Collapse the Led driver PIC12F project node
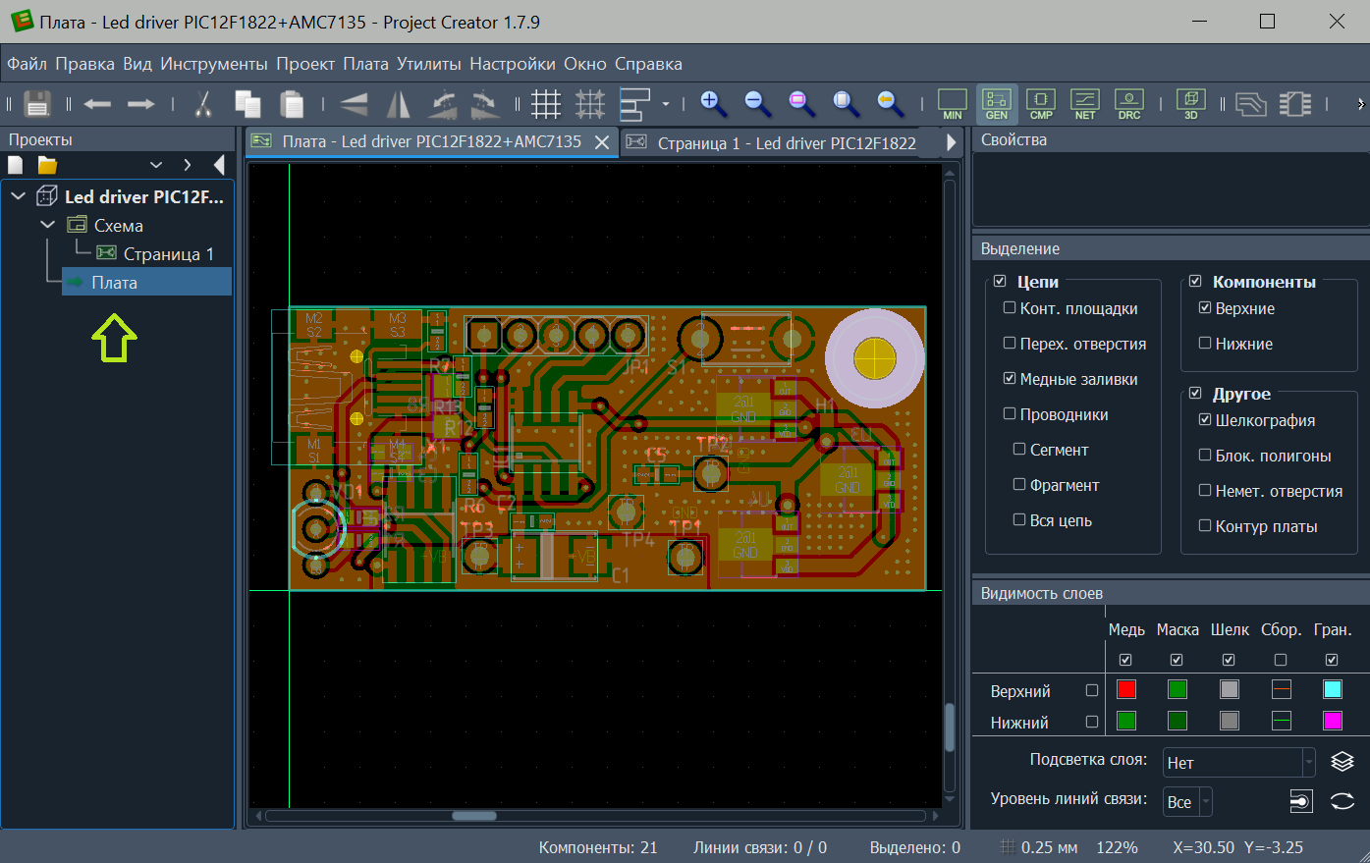Image resolution: width=1370 pixels, height=863 pixels. pyautogui.click(x=18, y=196)
